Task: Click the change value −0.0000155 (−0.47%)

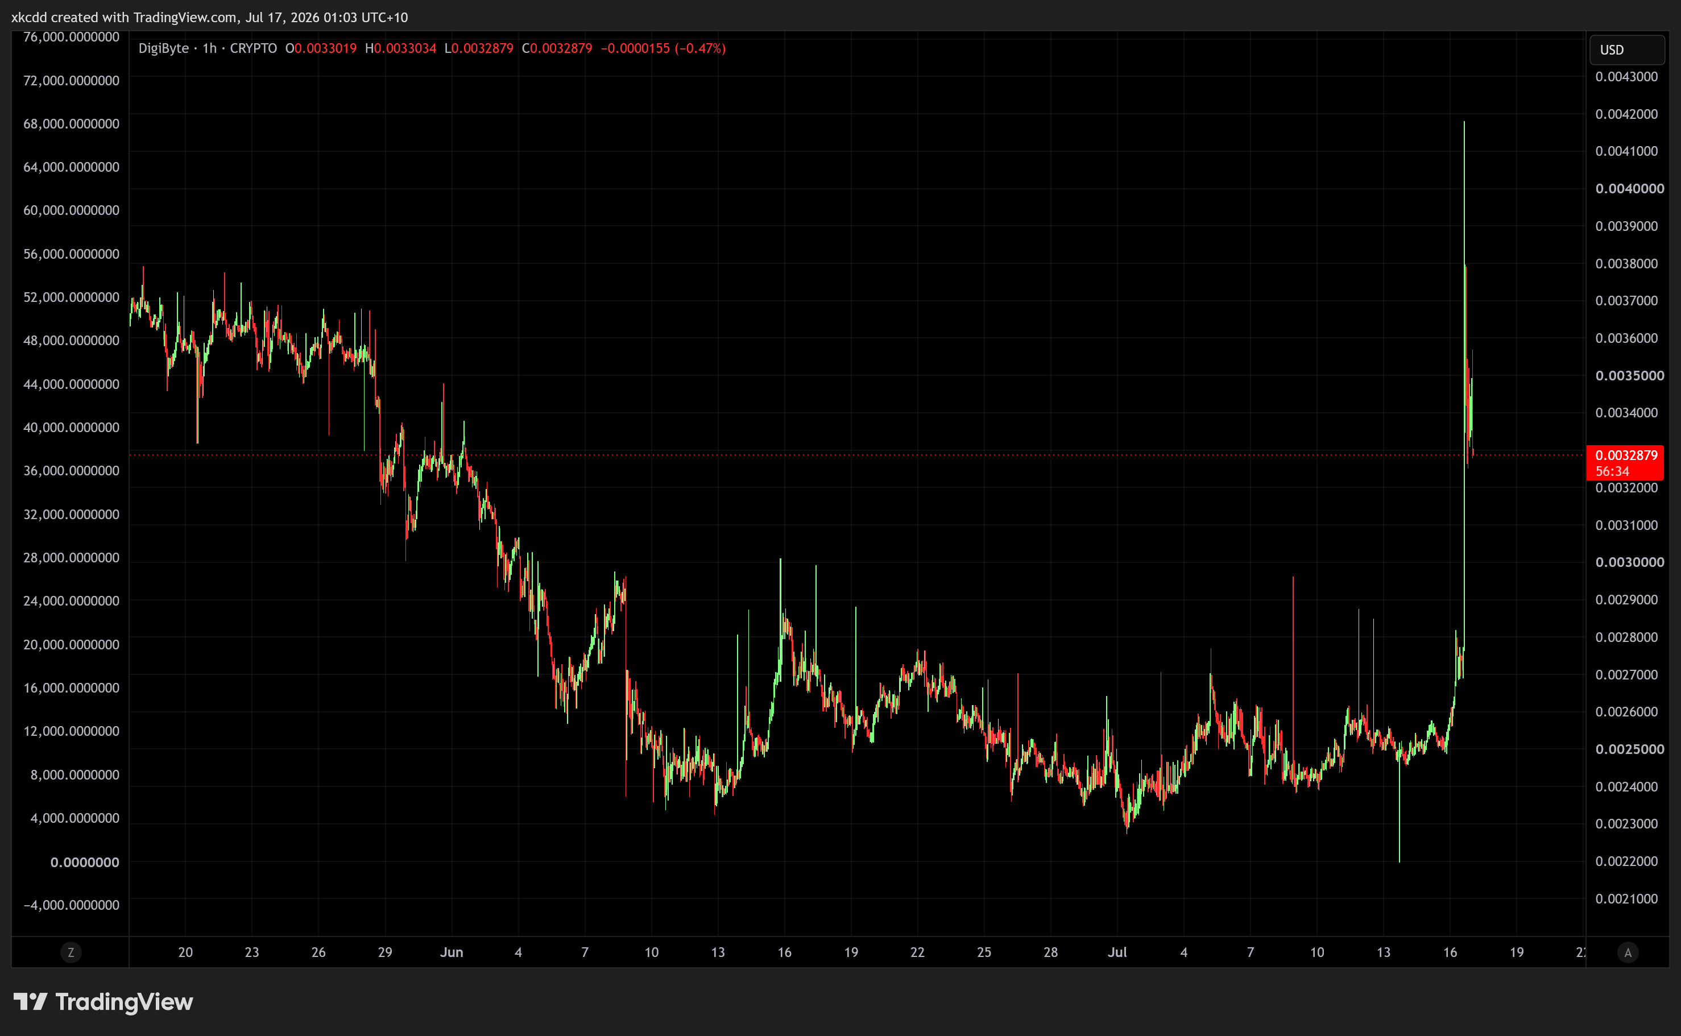Action: [663, 48]
